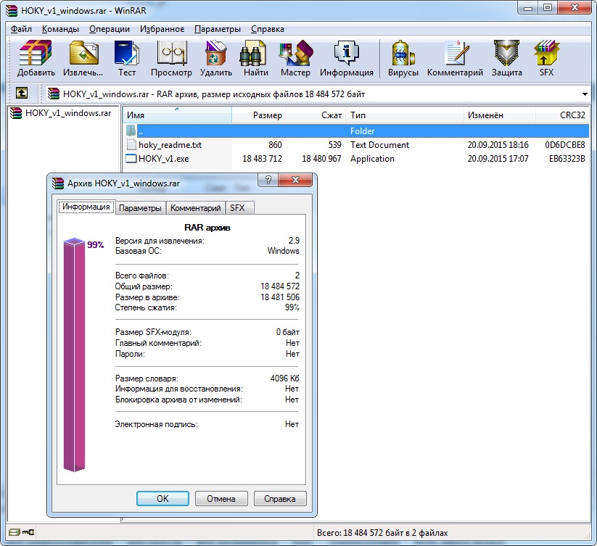
Task: Open the Избранное menu
Action: (x=162, y=29)
